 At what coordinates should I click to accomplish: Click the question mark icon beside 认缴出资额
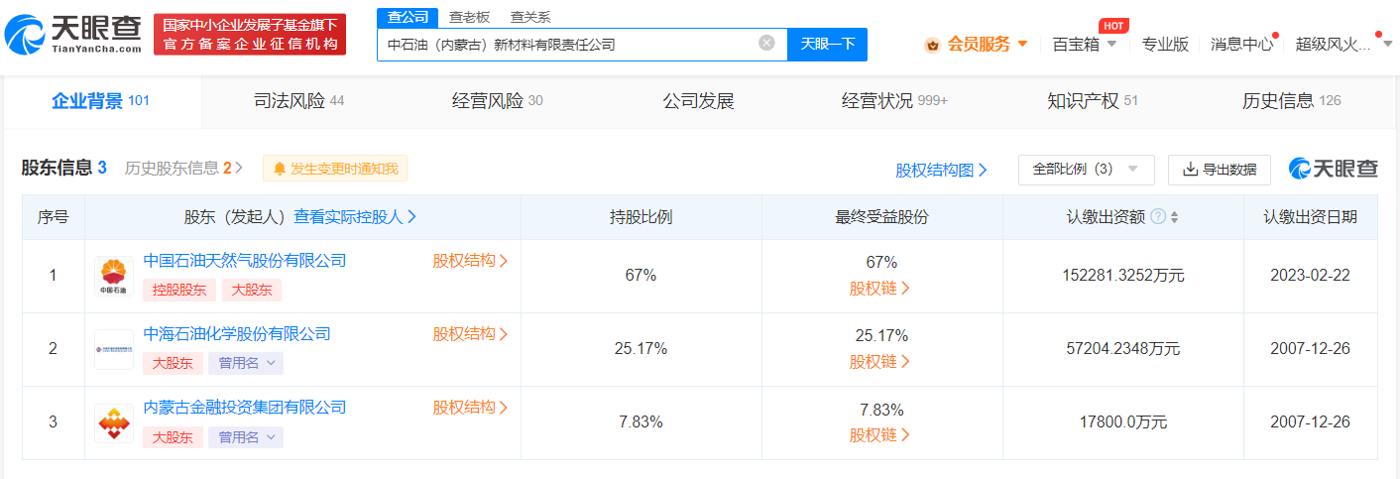[1158, 217]
